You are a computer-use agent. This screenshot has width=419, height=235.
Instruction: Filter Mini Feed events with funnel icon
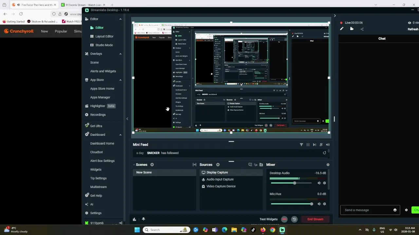tap(301, 145)
